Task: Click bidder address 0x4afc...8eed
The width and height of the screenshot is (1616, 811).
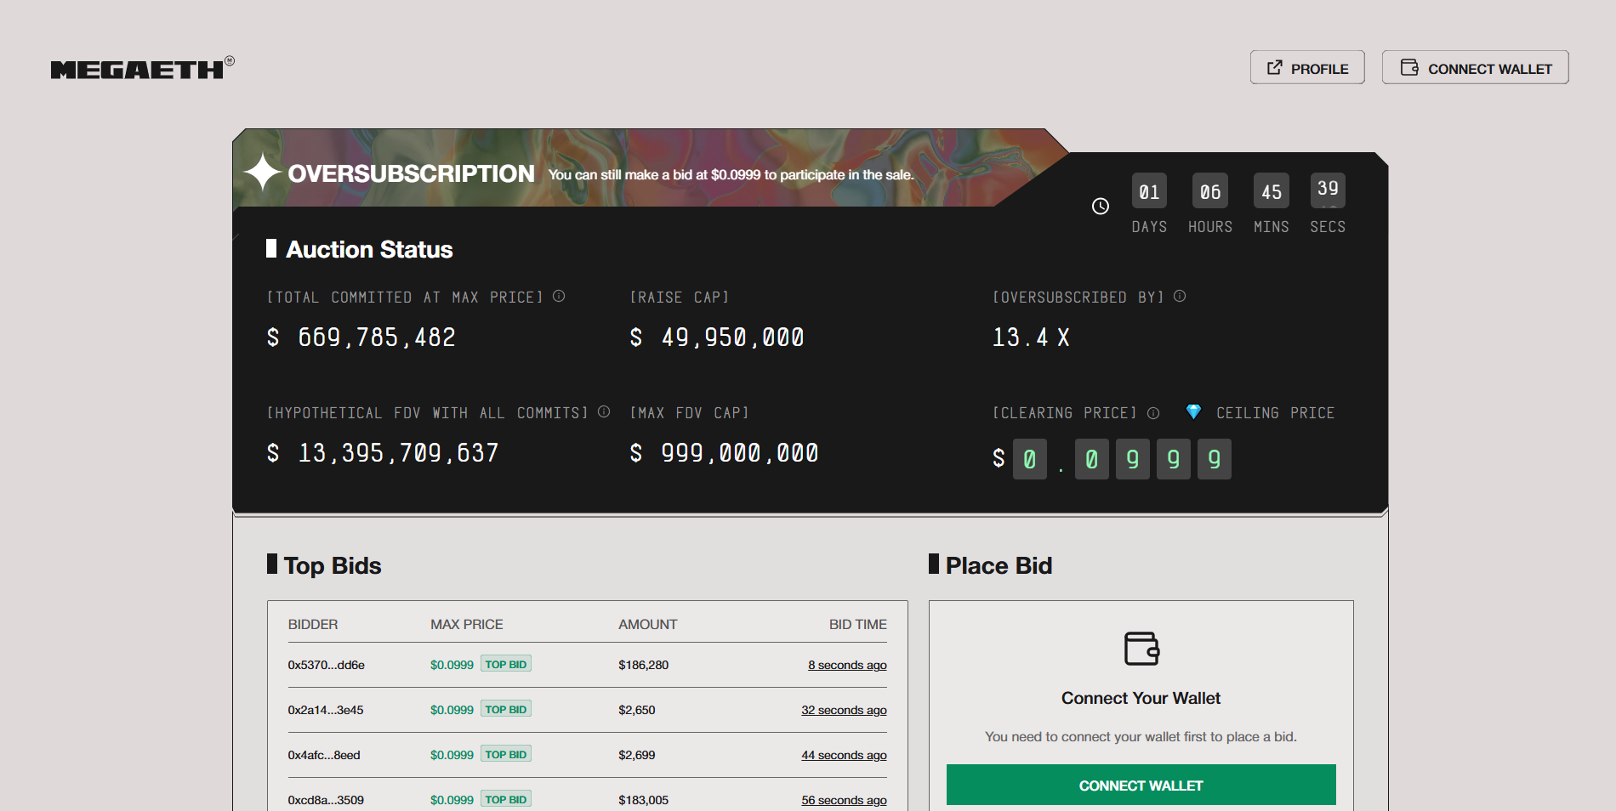Action: [324, 755]
